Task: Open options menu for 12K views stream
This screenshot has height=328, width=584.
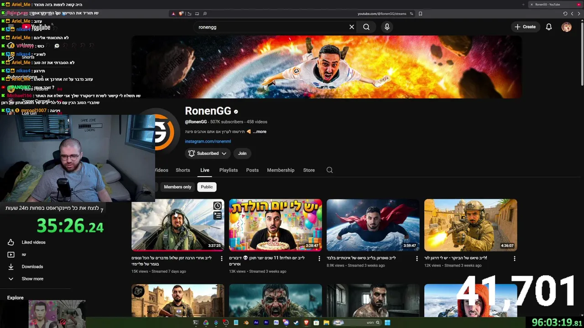Action: point(514,258)
